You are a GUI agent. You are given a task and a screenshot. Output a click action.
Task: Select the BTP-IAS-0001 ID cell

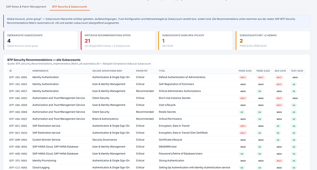pyautogui.click(x=18, y=78)
